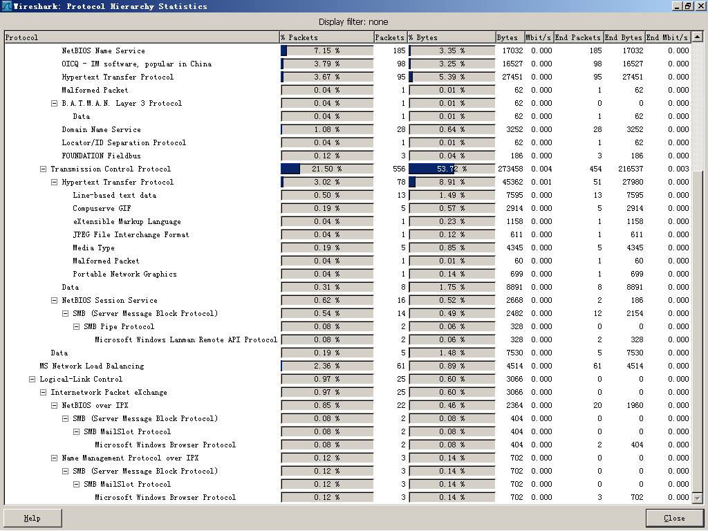This screenshot has height=531, width=708.
Task: Click scrollbar up arrow
Action: (698, 37)
